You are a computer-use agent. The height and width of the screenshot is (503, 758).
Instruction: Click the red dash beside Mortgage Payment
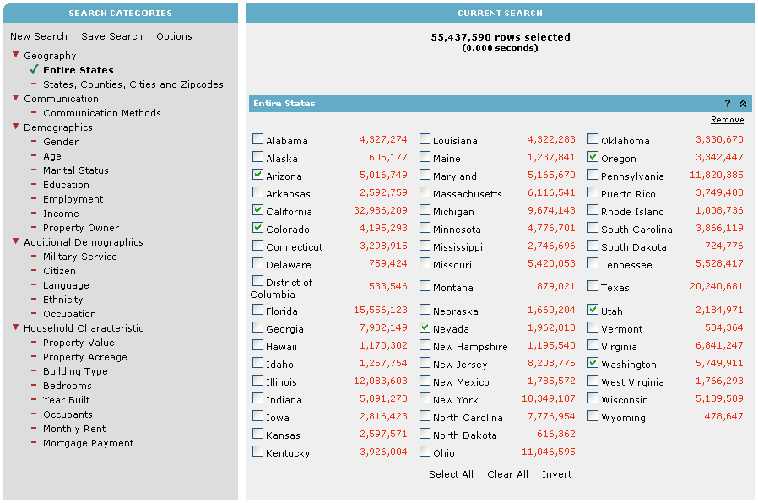pyautogui.click(x=34, y=443)
